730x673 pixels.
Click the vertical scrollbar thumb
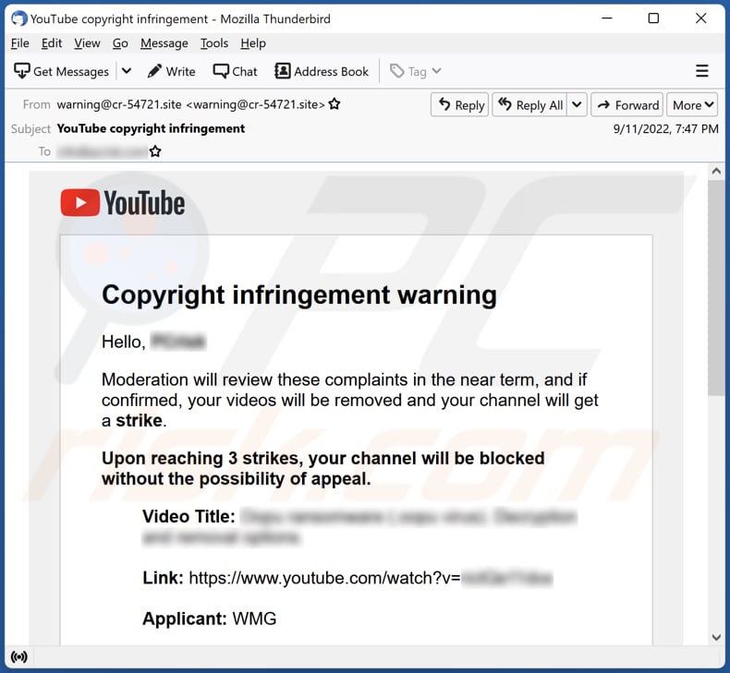716,288
